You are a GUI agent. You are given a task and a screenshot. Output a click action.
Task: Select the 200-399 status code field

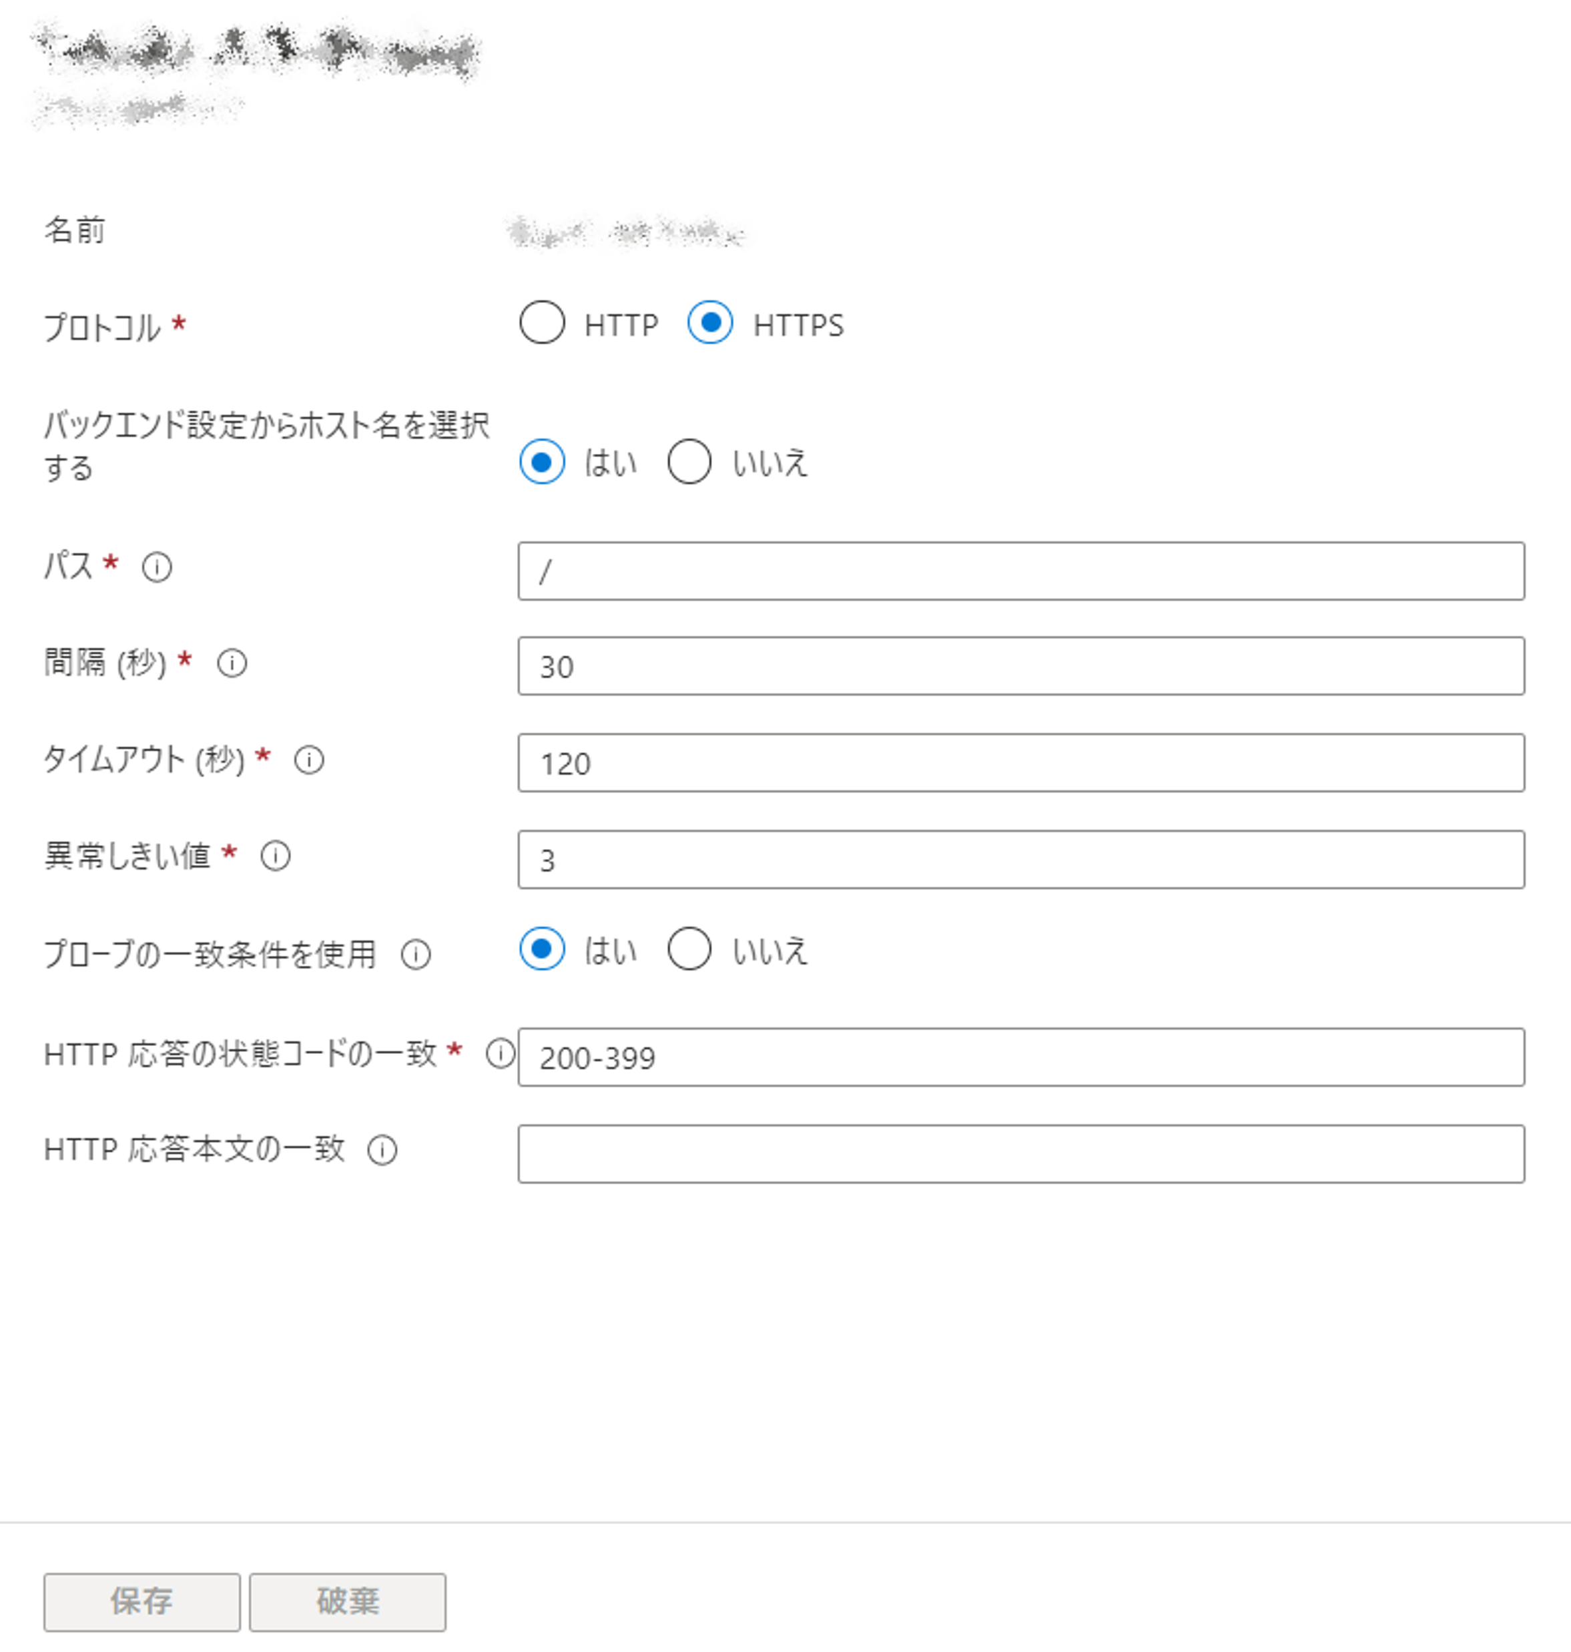click(x=1022, y=1057)
